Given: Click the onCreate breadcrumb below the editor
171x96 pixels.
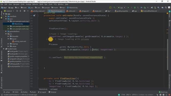Looking at the screenshot, I should [x=54, y=89].
